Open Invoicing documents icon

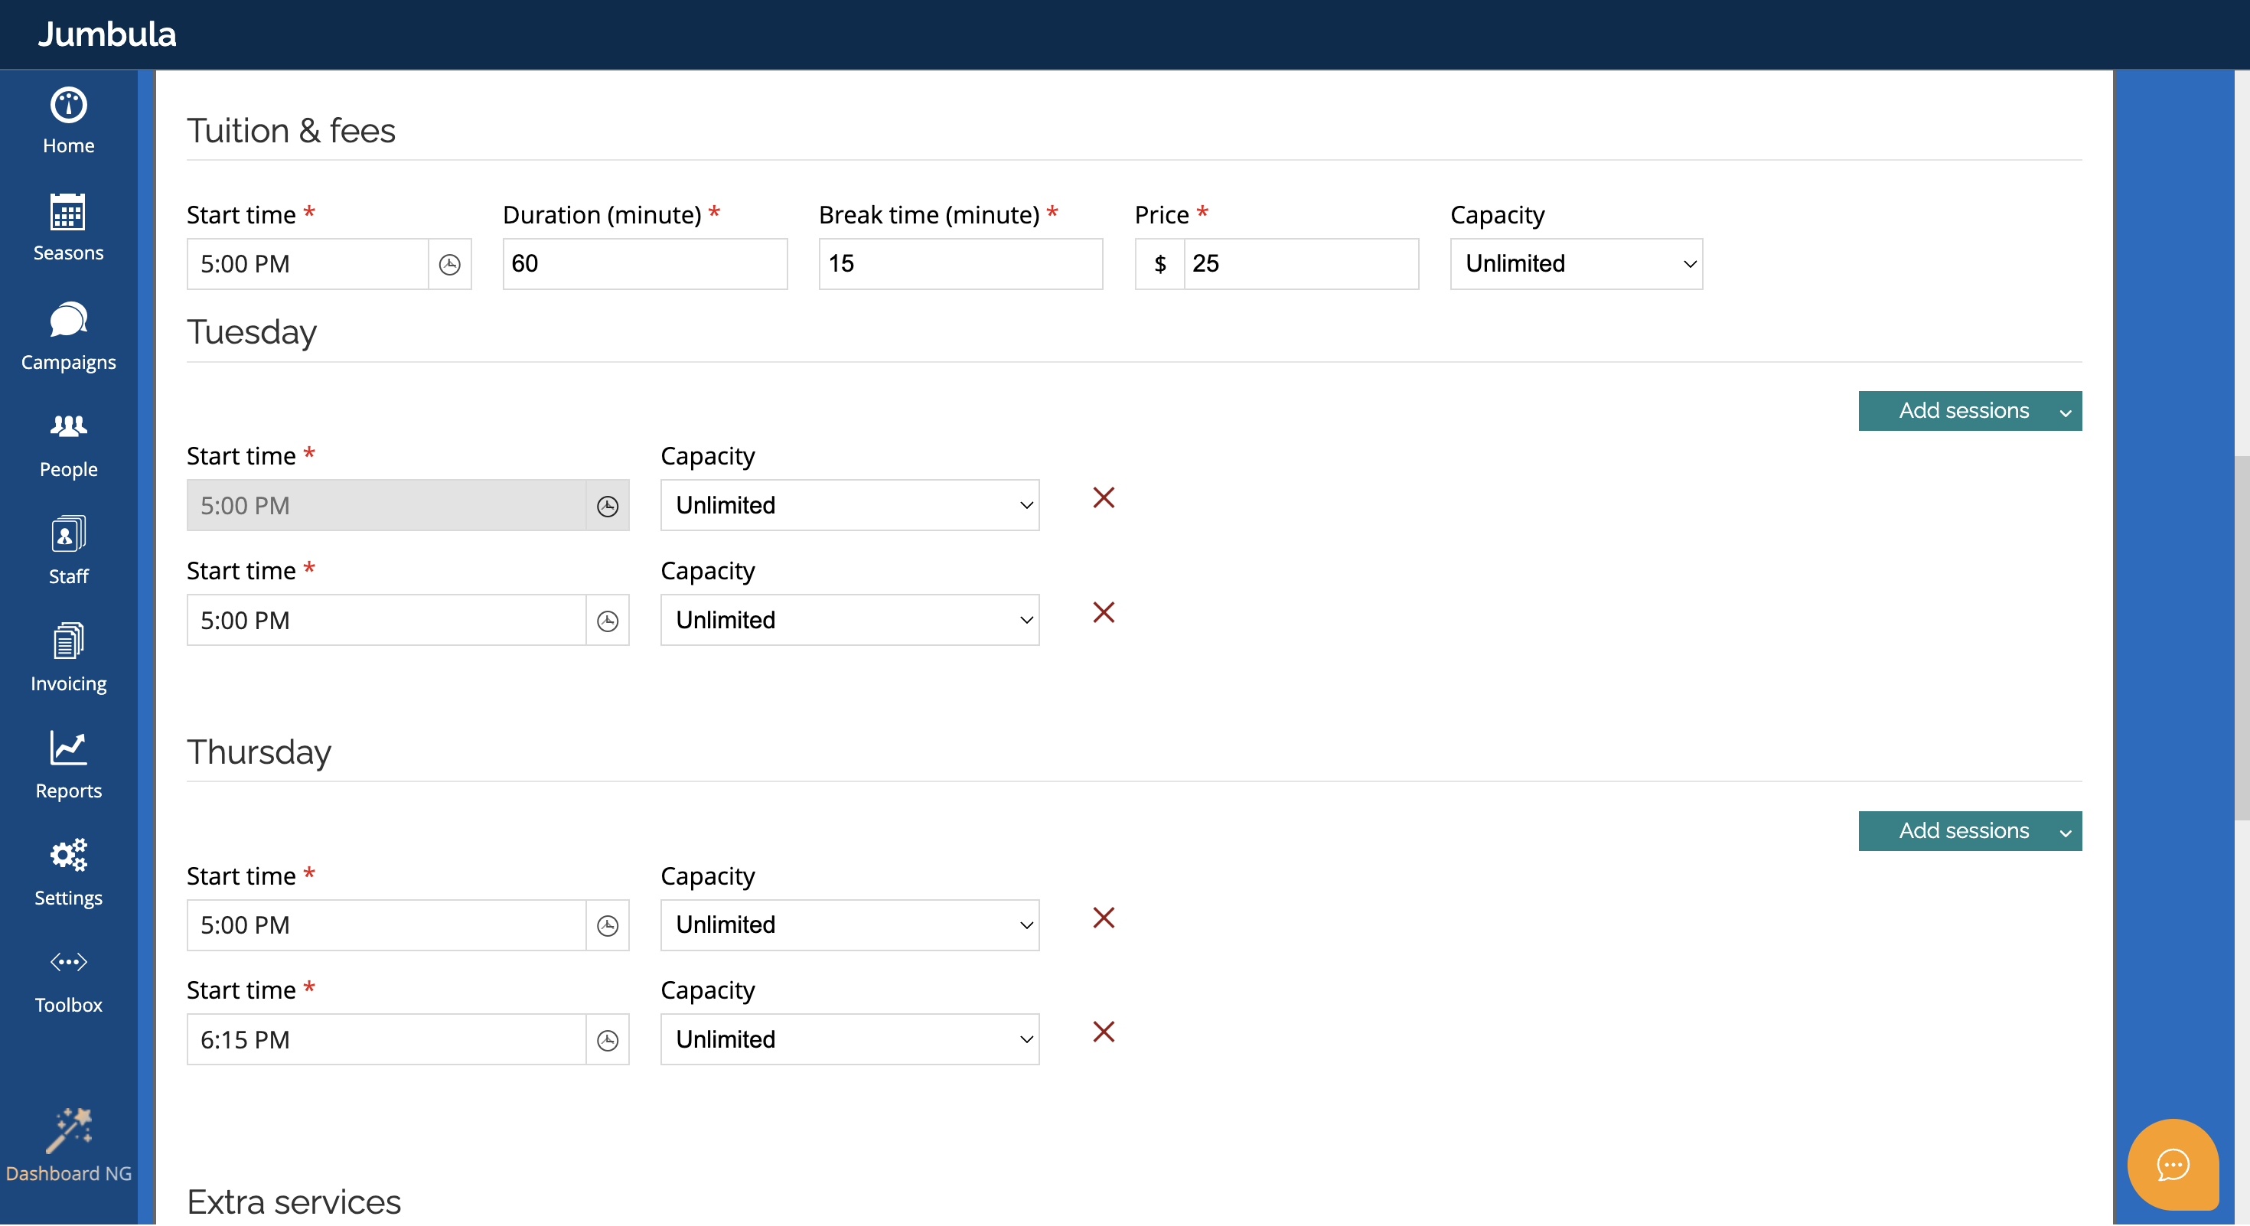[x=68, y=642]
